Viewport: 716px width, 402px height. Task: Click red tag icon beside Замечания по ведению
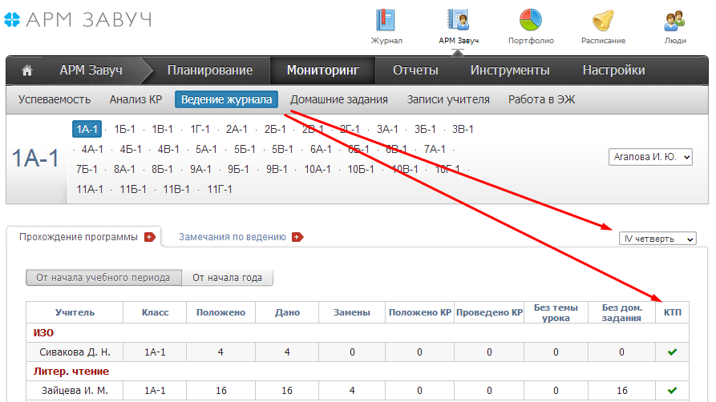tap(297, 237)
